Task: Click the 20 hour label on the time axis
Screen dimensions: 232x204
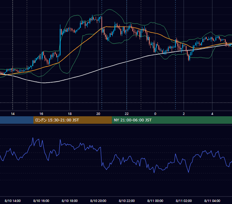Action: pos(98,114)
